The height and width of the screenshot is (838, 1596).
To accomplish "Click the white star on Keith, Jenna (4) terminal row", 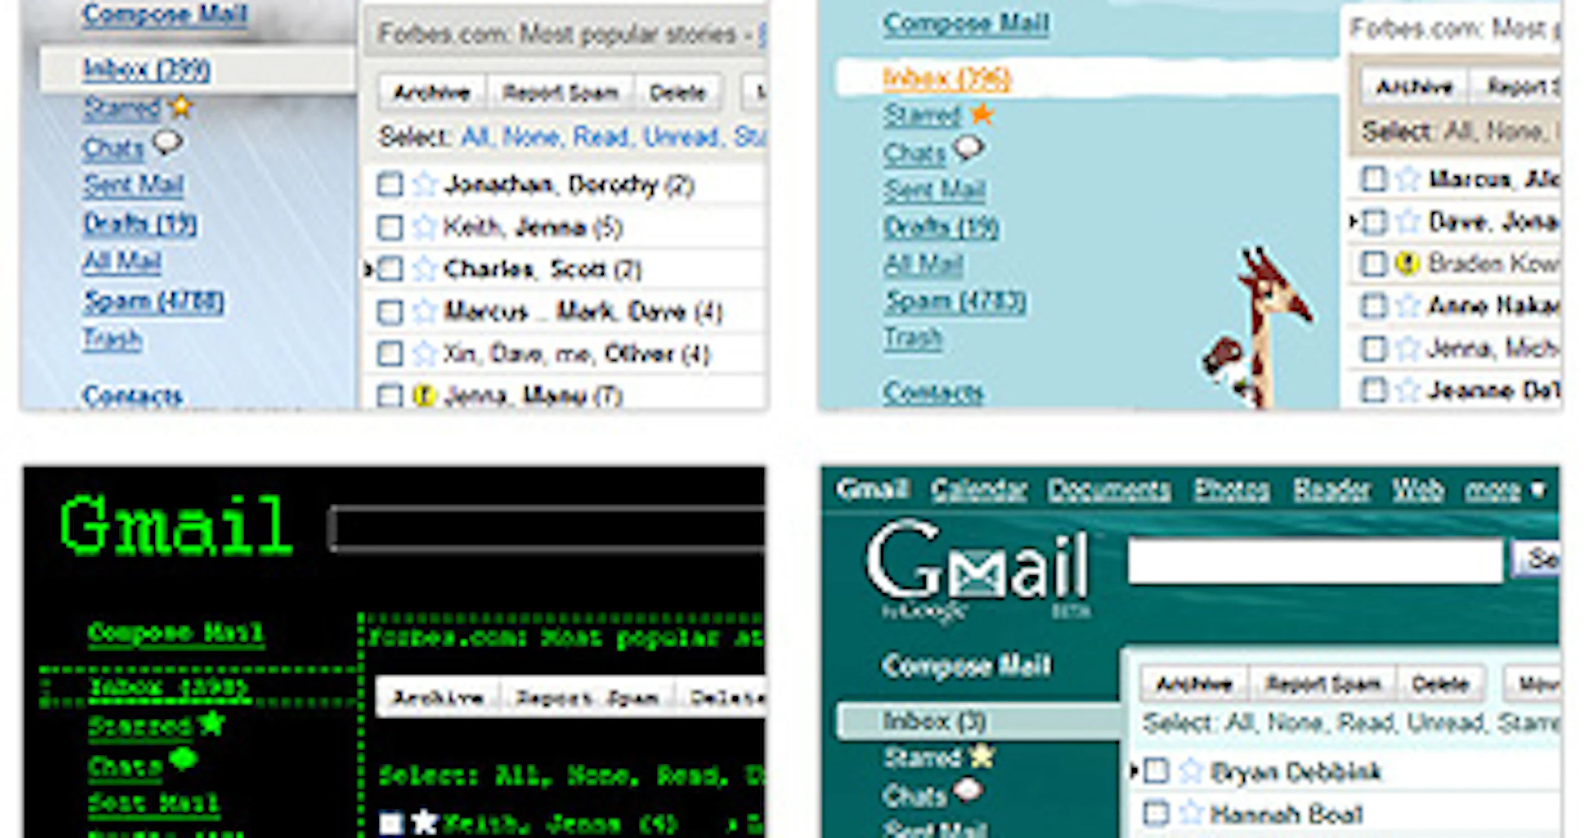I will (423, 823).
